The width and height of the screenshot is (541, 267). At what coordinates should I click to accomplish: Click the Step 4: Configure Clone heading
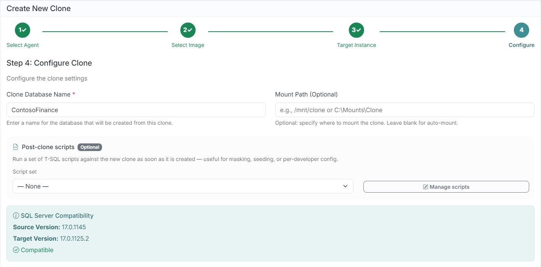49,63
